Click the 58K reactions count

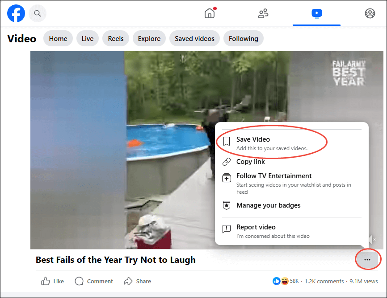pyautogui.click(x=294, y=281)
